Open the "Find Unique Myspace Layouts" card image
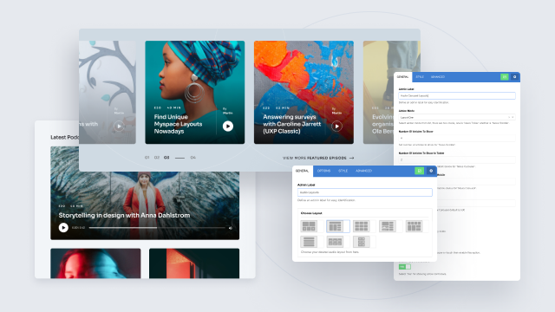 (194, 93)
